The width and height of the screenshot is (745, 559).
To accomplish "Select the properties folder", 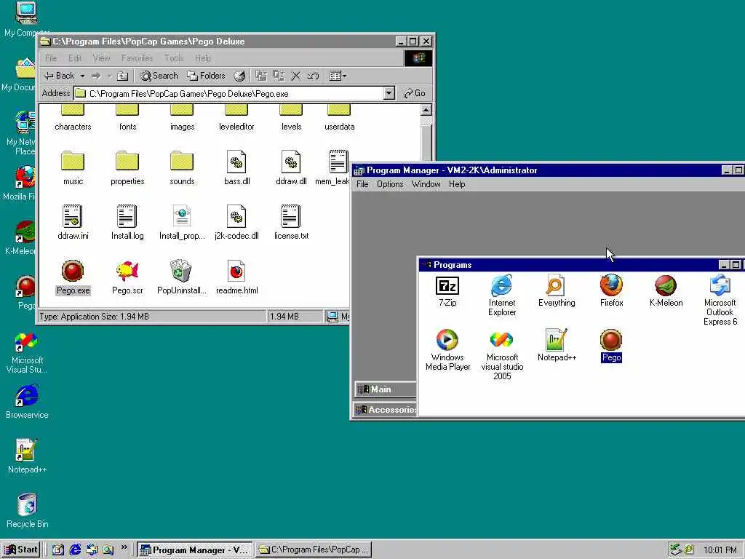I will coord(127,168).
